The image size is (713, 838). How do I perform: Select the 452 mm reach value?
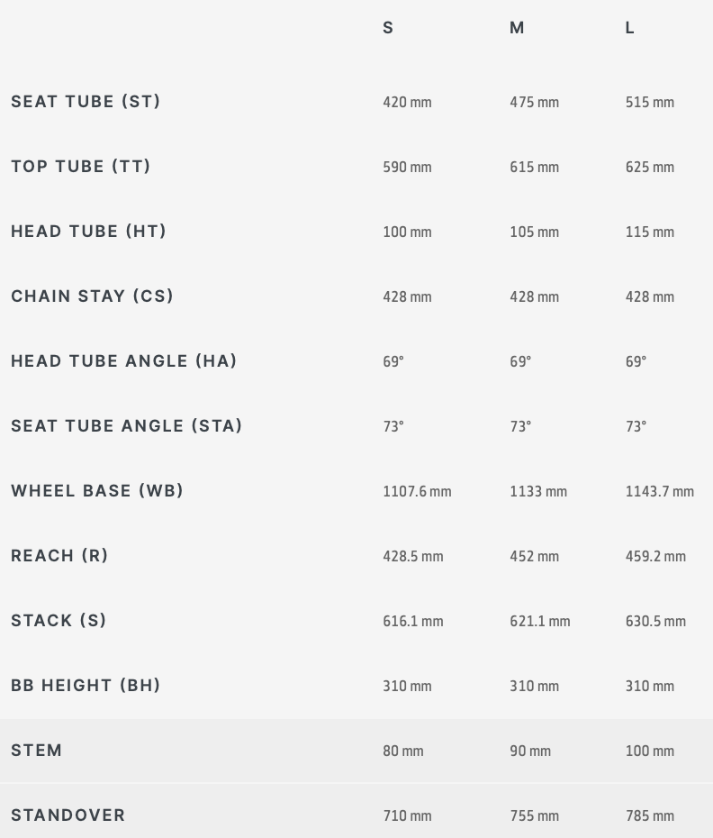click(534, 556)
